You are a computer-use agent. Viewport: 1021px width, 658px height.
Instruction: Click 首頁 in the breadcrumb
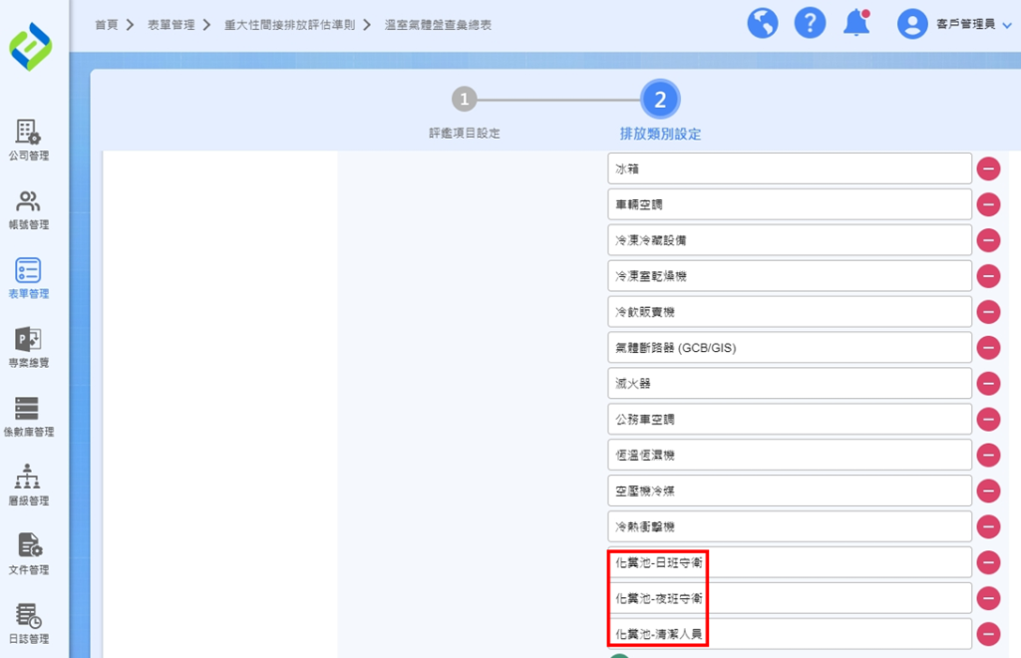coord(106,25)
